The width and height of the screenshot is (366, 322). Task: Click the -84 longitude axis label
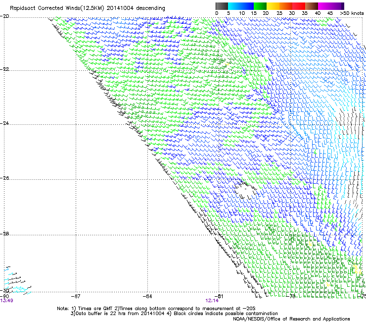pyautogui.click(x=147, y=296)
